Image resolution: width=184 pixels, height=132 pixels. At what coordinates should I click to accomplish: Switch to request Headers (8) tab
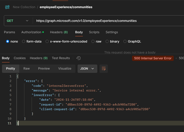point(59,32)
